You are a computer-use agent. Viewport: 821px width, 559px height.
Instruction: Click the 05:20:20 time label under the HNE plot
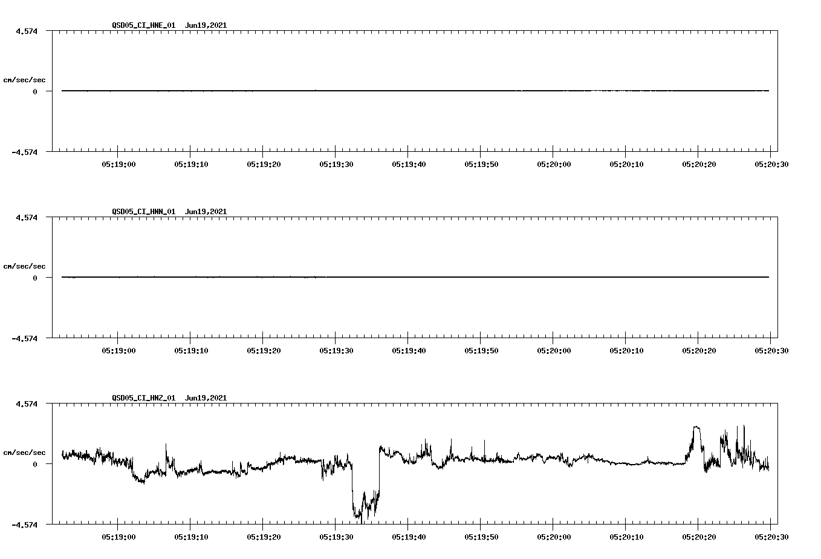tap(699, 165)
